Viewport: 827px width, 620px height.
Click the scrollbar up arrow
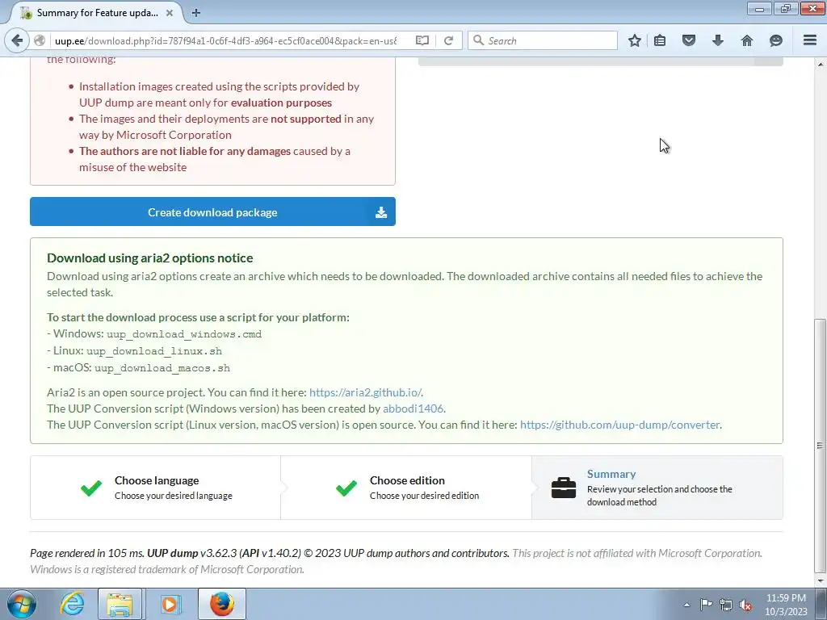click(820, 64)
